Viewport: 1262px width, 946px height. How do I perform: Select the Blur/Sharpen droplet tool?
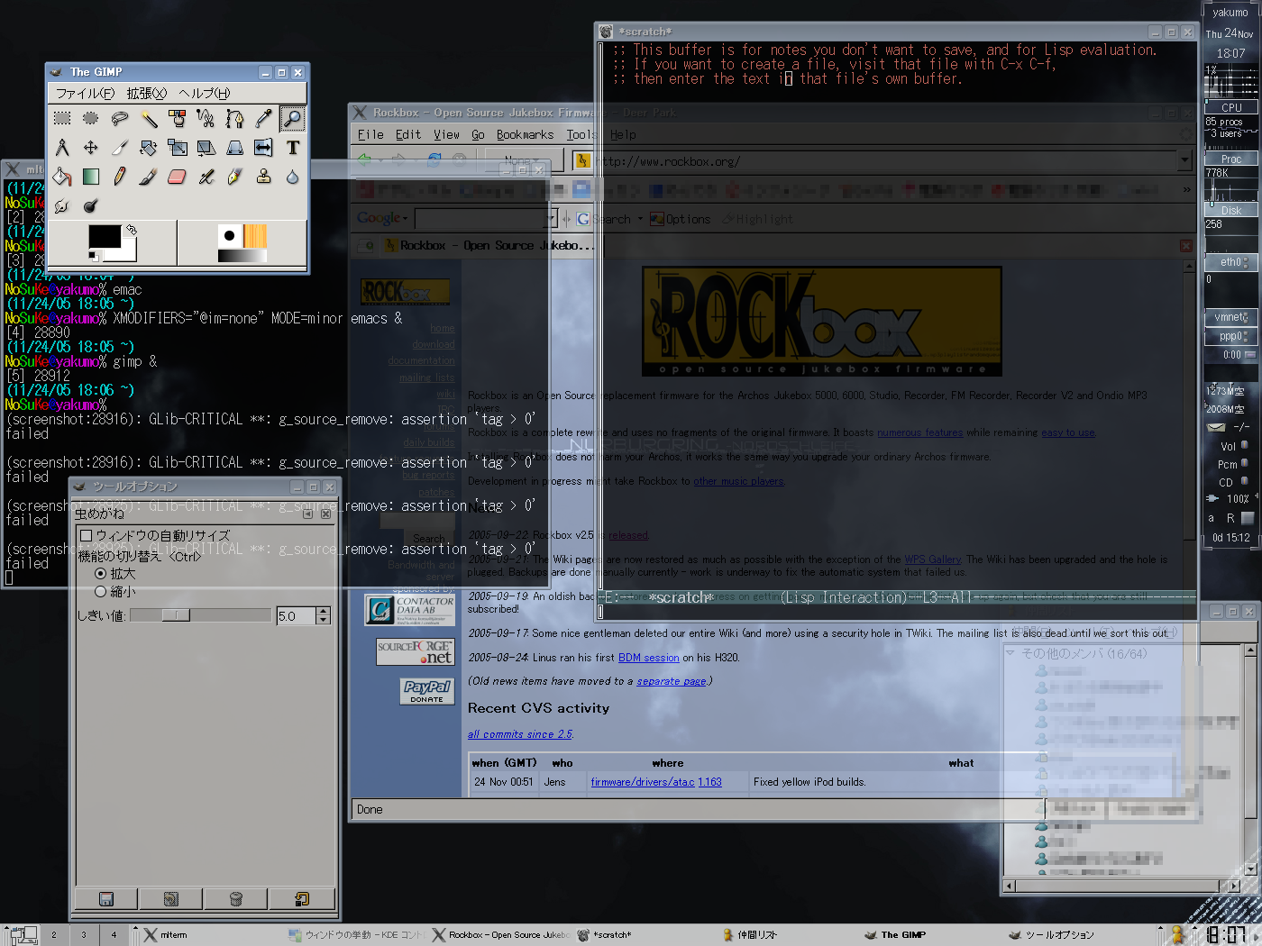pos(292,176)
